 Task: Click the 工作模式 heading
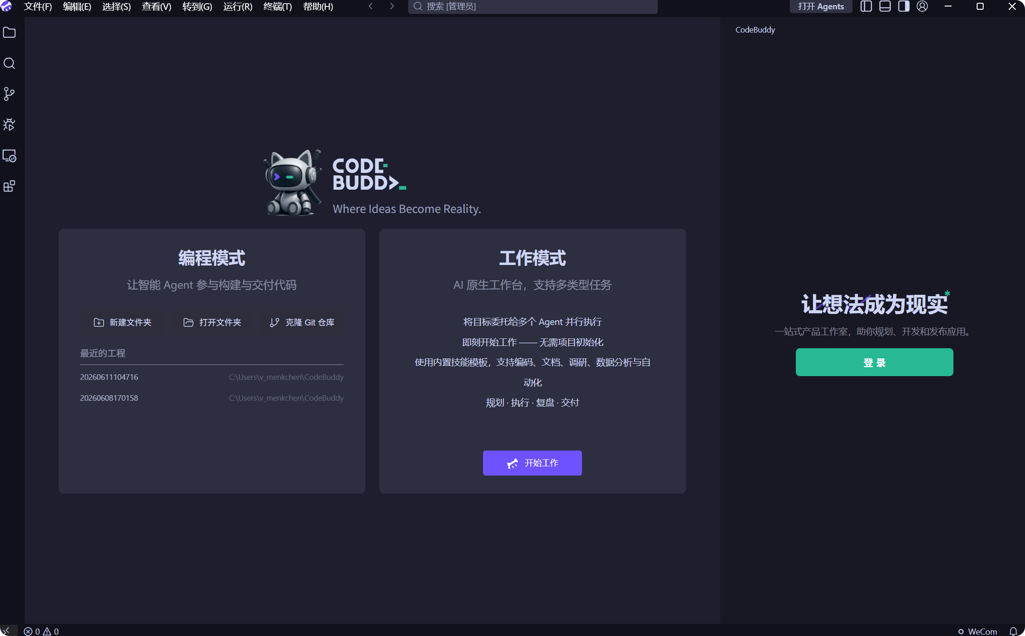tap(532, 258)
